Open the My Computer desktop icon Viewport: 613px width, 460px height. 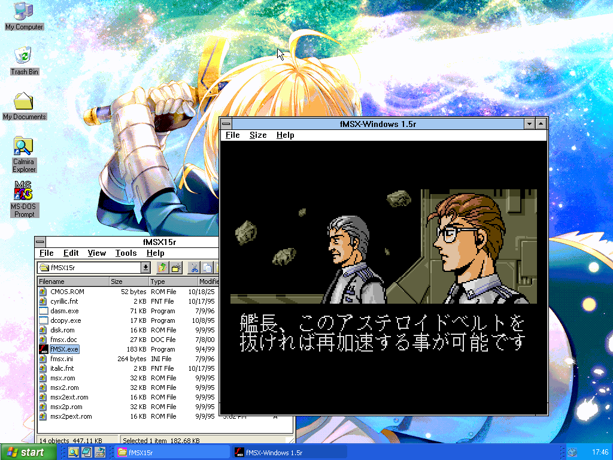click(24, 16)
